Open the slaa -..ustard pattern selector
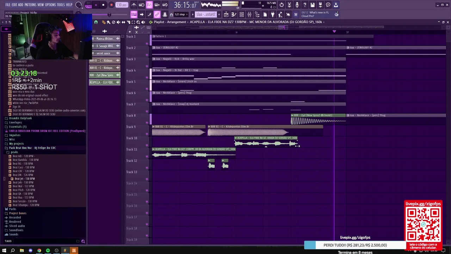The width and height of the screenshot is (451, 254). [206, 14]
